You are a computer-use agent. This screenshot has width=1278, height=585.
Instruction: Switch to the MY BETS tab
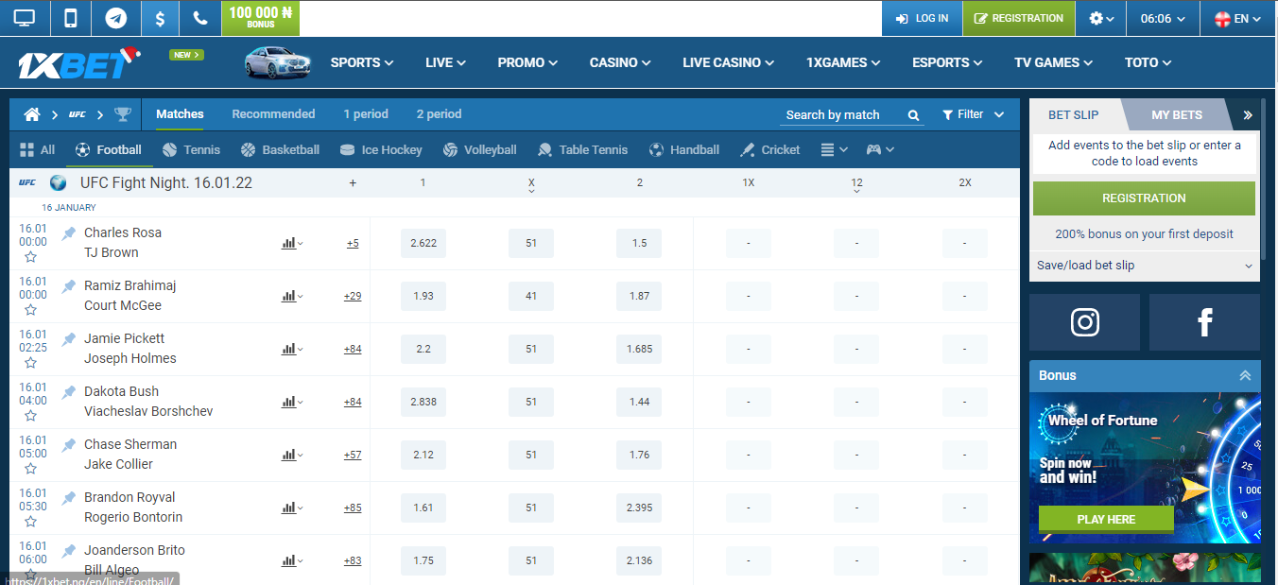[1177, 113]
